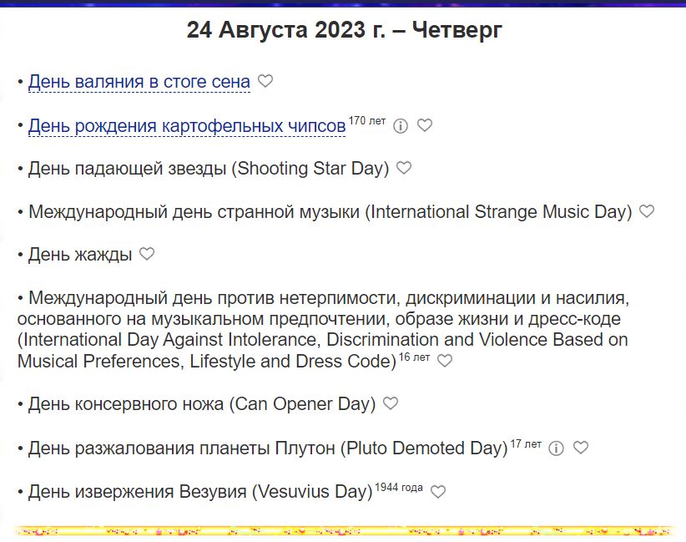
Task: Select the День консервного ножа list entry
Action: pos(200,404)
